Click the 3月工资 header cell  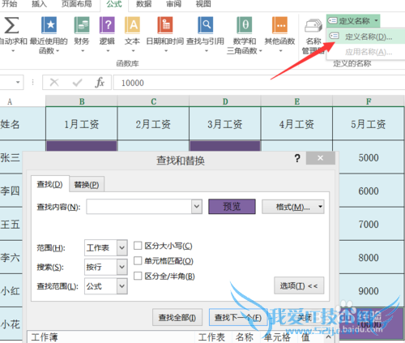click(225, 124)
